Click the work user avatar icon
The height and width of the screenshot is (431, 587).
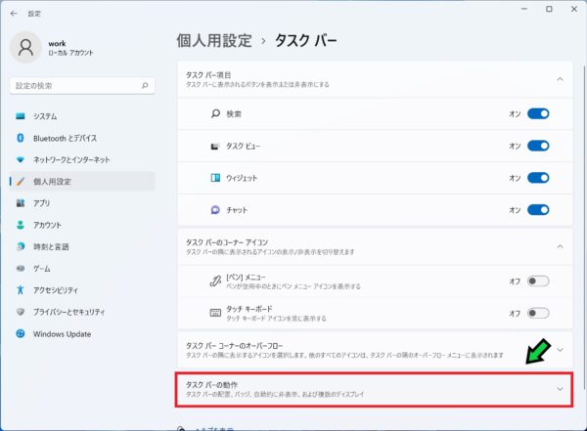(x=25, y=48)
